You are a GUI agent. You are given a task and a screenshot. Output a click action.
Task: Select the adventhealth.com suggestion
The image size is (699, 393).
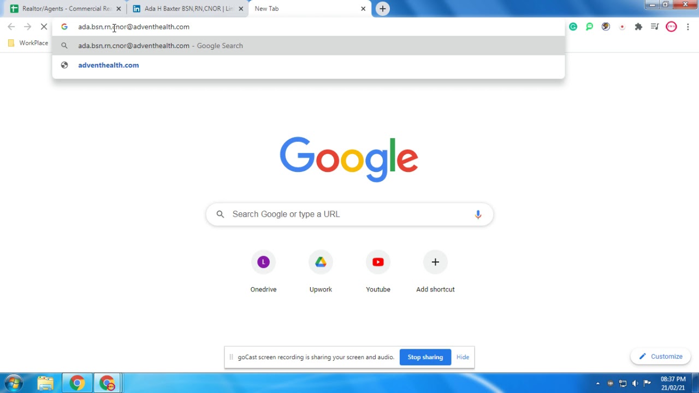click(x=309, y=65)
